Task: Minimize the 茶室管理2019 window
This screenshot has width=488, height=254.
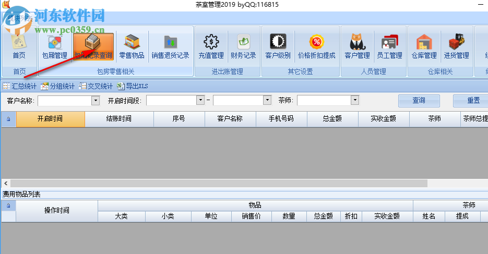Action: pos(481,4)
